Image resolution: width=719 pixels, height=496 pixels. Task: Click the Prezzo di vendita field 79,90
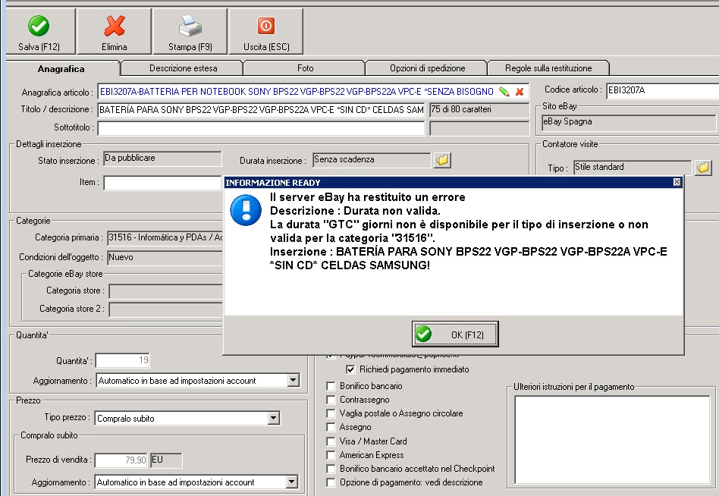(x=121, y=460)
